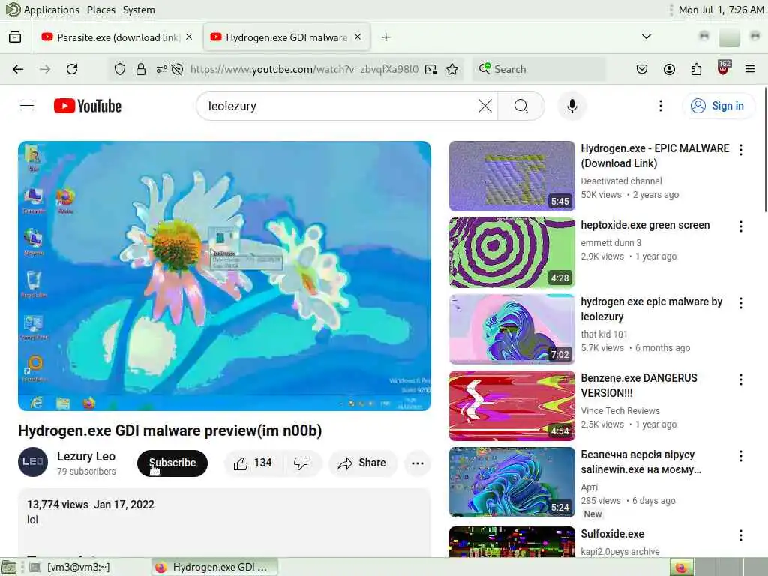The width and height of the screenshot is (768, 576).
Task: Go to YouTube home via logo
Action: click(88, 106)
